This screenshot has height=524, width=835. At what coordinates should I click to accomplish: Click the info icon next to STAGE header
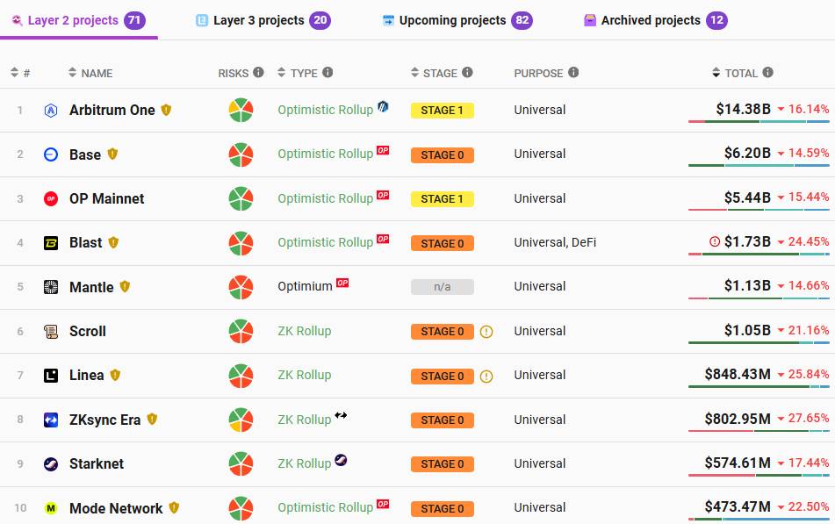467,73
